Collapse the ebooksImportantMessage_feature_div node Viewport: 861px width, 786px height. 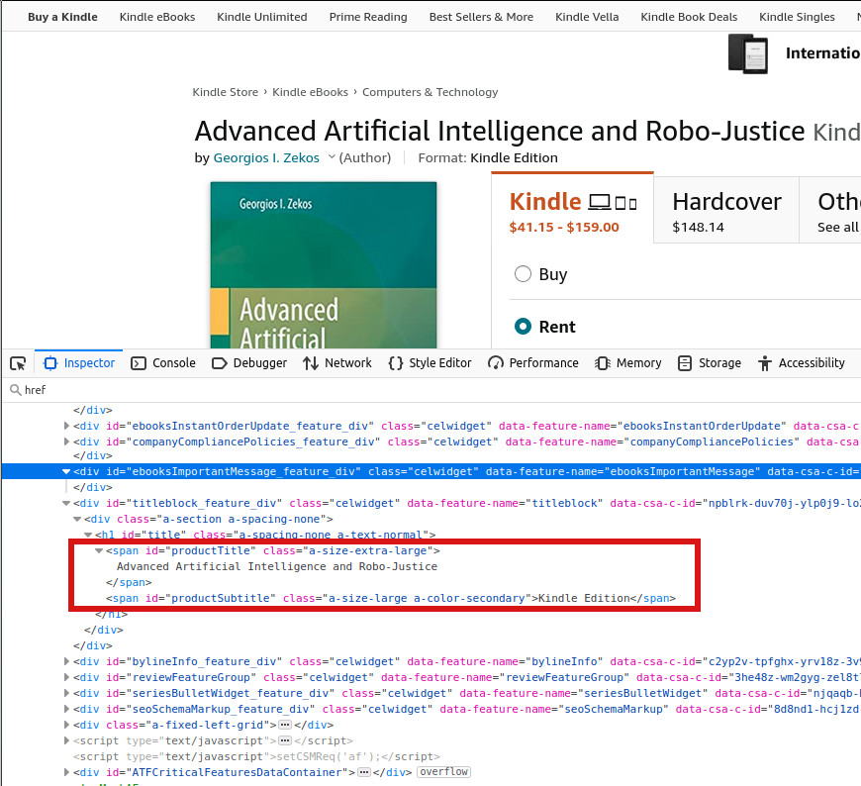point(66,471)
